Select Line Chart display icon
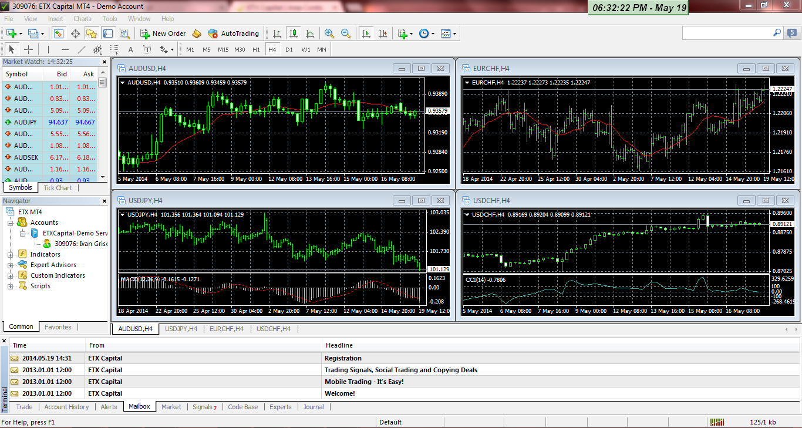Image resolution: width=802 pixels, height=428 pixels. pos(310,33)
